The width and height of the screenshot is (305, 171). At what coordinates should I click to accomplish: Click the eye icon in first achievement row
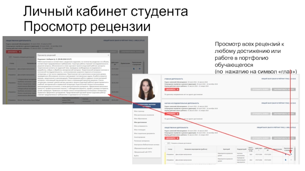tap(292, 154)
